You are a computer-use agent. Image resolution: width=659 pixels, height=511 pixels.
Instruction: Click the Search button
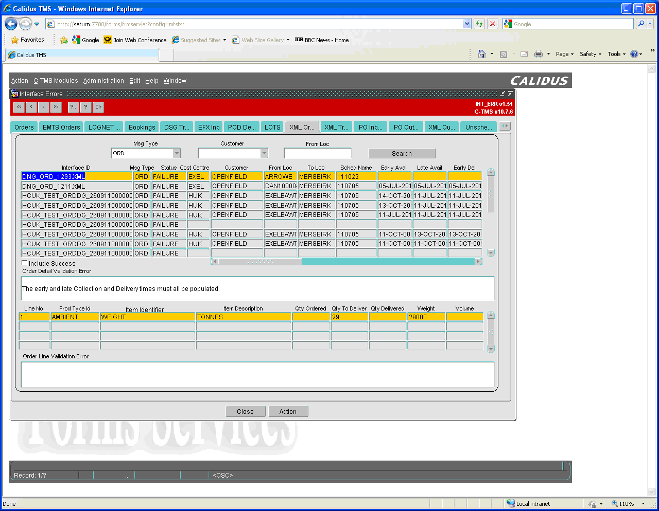point(402,153)
